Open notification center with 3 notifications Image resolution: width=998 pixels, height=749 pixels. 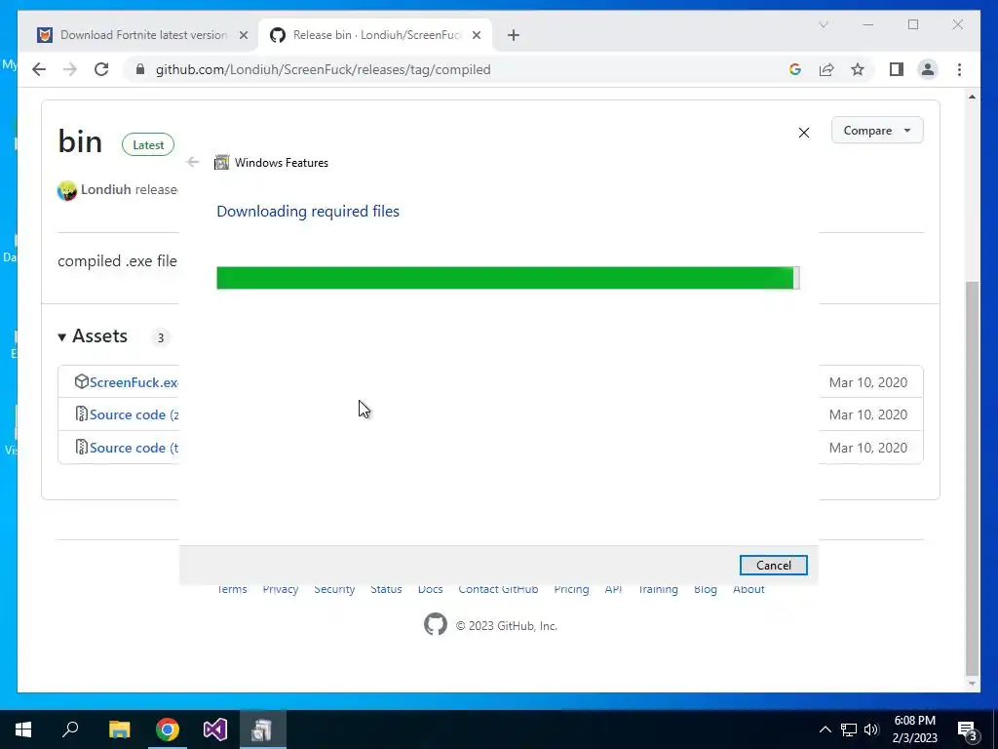[x=968, y=729]
